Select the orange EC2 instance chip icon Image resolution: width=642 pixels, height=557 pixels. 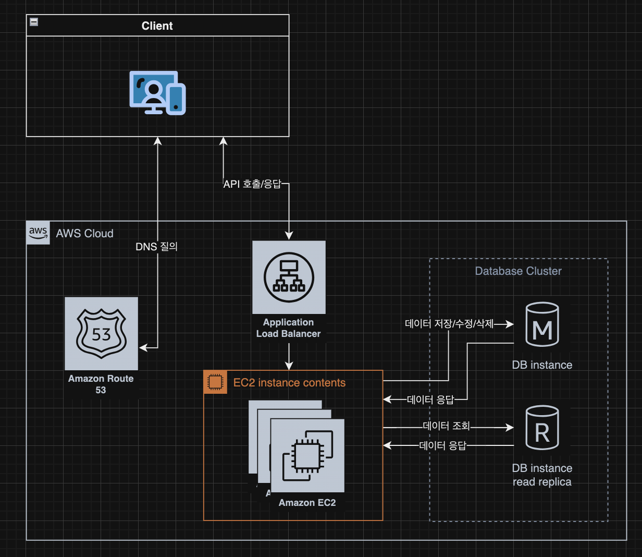215,382
